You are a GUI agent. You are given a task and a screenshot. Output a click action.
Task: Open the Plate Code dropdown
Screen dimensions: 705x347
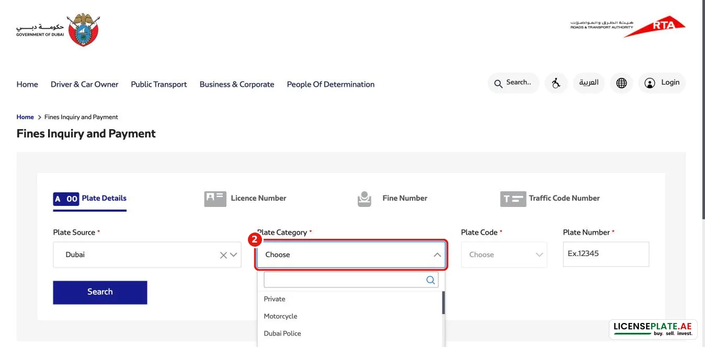coord(504,255)
